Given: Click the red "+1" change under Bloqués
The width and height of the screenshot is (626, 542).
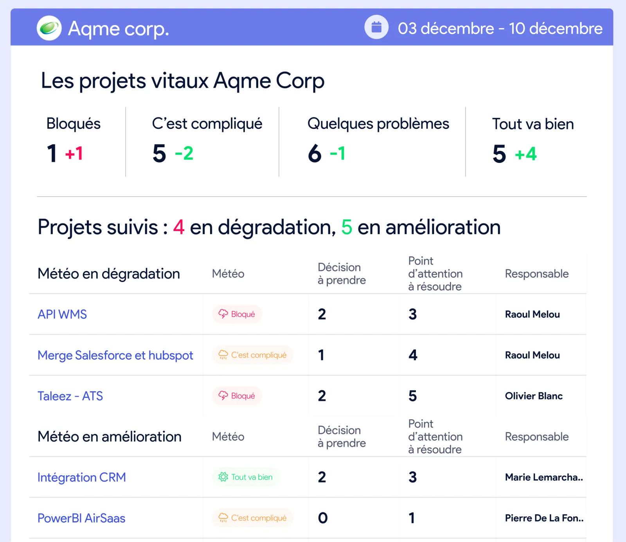Looking at the screenshot, I should coord(74,154).
